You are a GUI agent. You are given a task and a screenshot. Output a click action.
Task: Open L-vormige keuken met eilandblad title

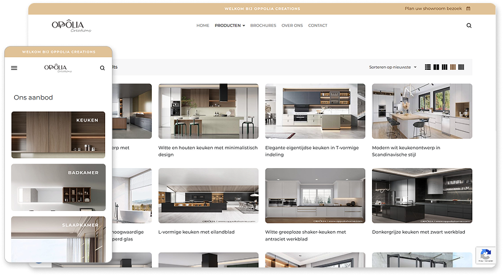coord(196,232)
